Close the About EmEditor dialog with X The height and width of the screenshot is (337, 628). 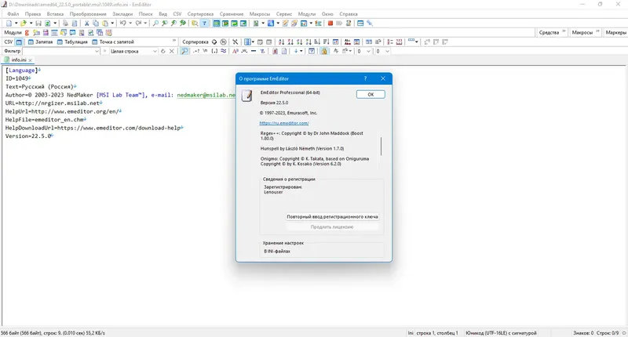pos(383,78)
